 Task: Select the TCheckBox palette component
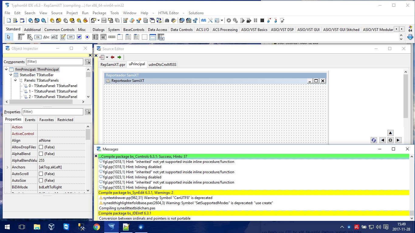point(79,37)
